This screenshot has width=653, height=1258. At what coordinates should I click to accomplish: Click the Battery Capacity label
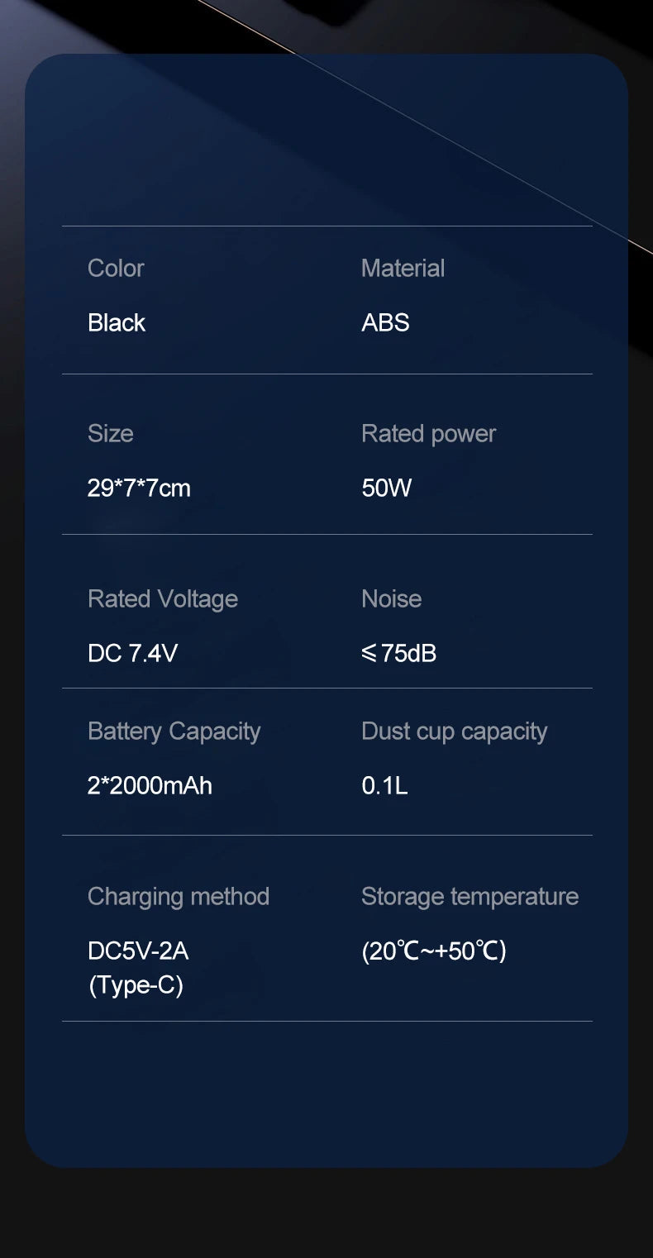coord(174,731)
